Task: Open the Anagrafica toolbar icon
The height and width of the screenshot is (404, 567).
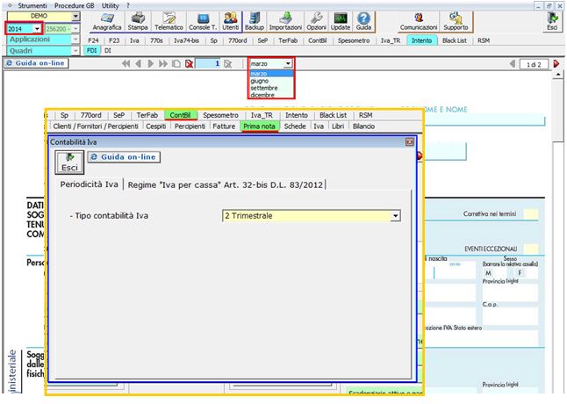Action: 107,21
